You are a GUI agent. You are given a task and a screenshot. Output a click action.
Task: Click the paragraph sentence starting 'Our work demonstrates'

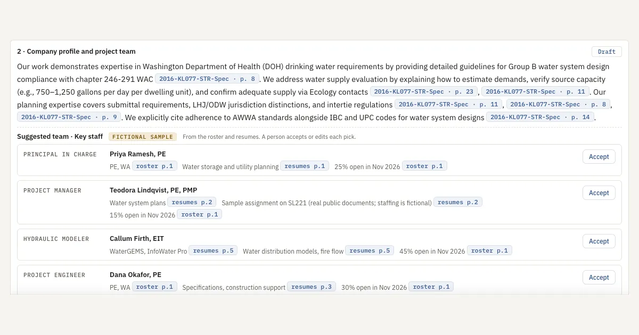coord(313,72)
